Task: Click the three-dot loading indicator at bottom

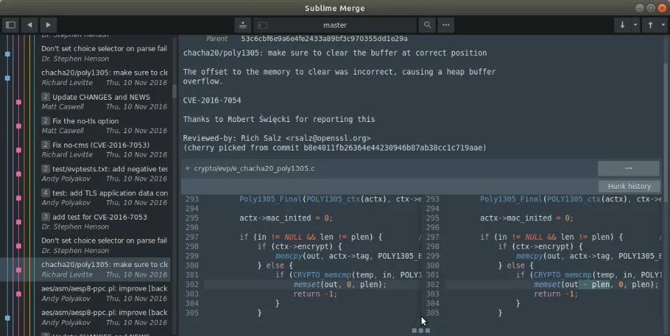Action: coord(421,330)
